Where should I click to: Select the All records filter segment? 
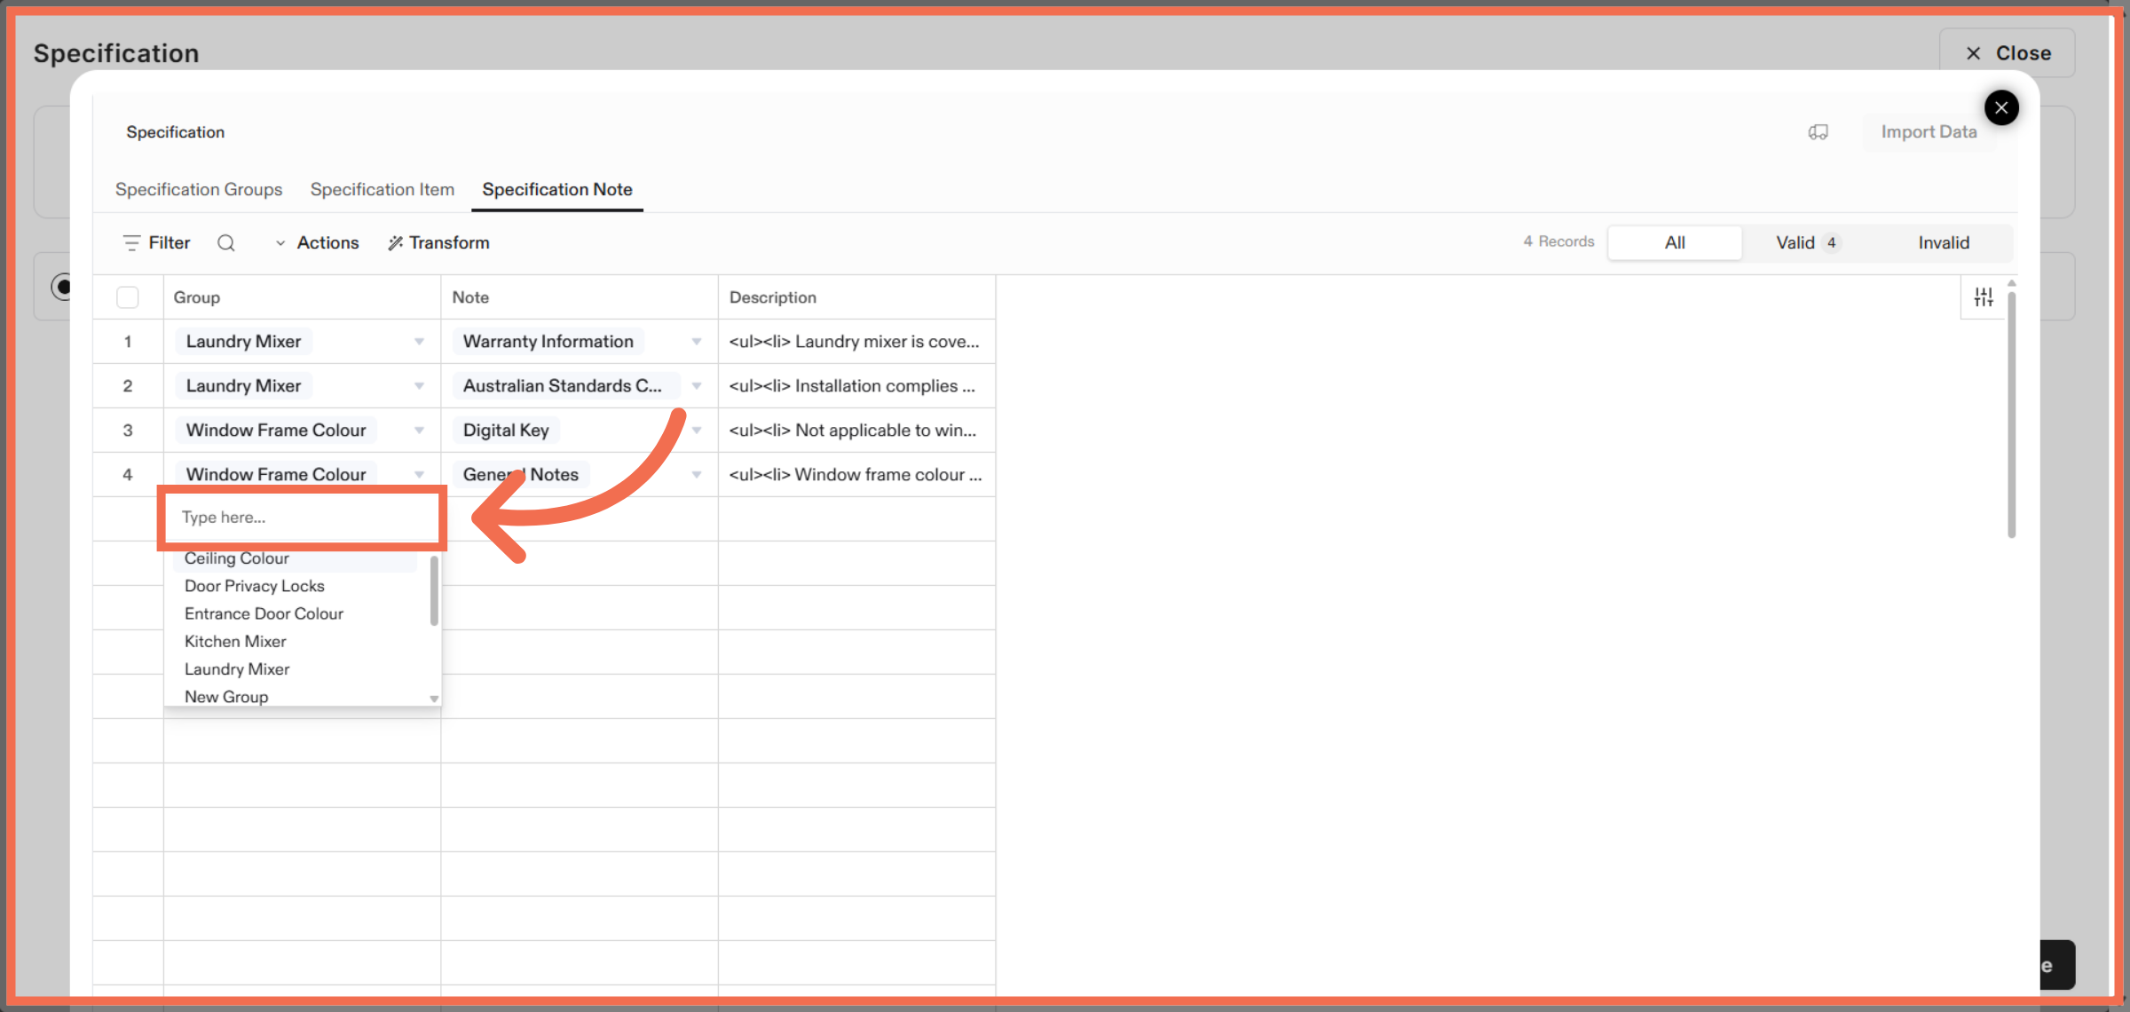coord(1674,241)
